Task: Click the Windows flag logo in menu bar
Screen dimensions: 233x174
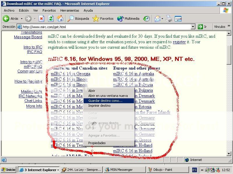Action: coord(225,10)
